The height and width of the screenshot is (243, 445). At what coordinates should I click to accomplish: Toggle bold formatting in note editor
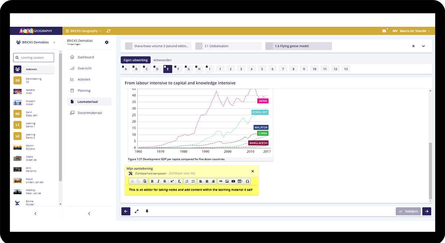(x=152, y=181)
